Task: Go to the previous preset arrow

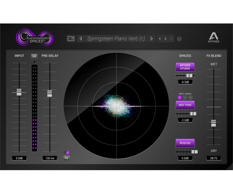Action: click(x=81, y=39)
